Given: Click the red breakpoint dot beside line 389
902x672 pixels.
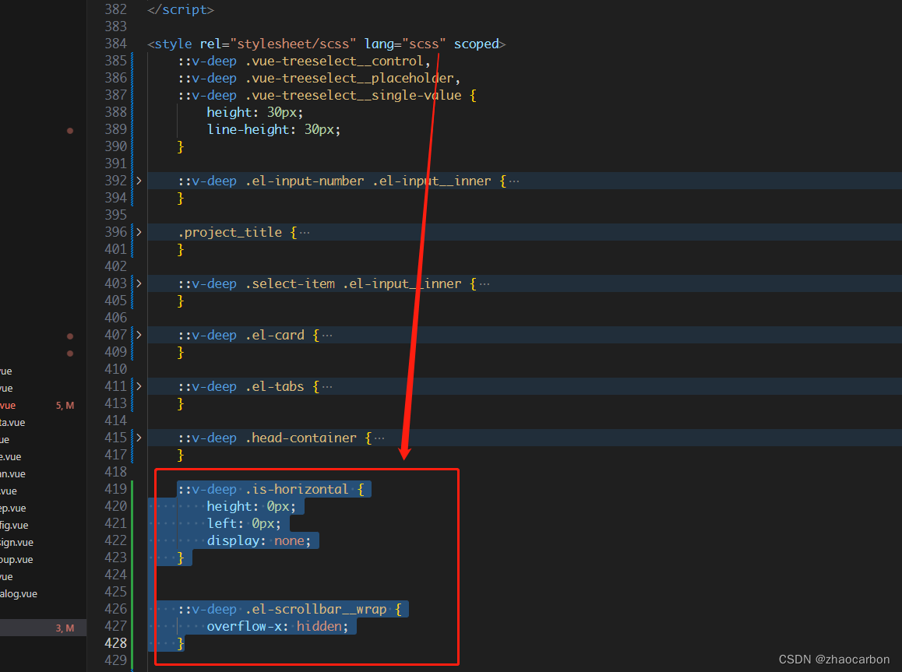Looking at the screenshot, I should (x=70, y=130).
